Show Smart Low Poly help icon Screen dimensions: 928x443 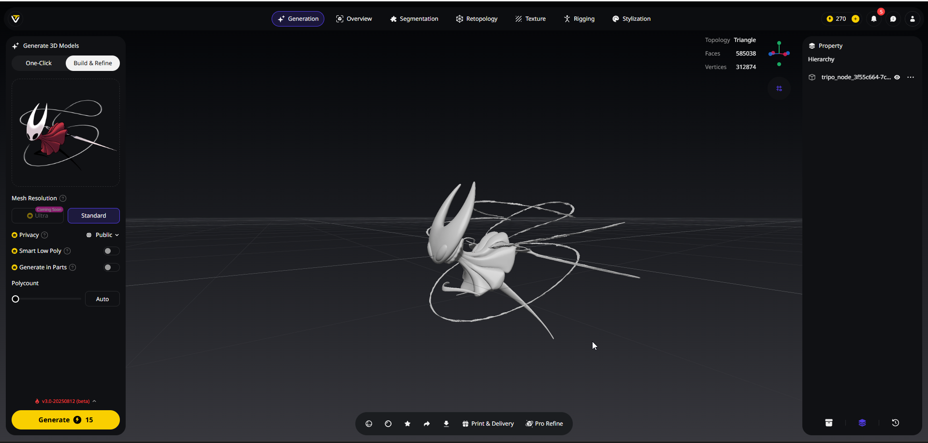[67, 251]
